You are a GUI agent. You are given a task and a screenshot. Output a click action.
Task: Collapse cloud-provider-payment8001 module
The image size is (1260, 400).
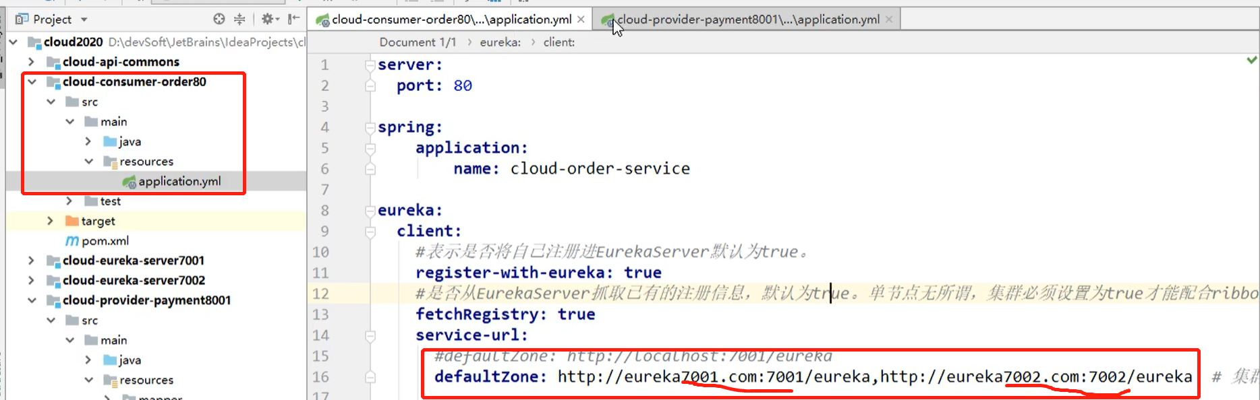[31, 300]
